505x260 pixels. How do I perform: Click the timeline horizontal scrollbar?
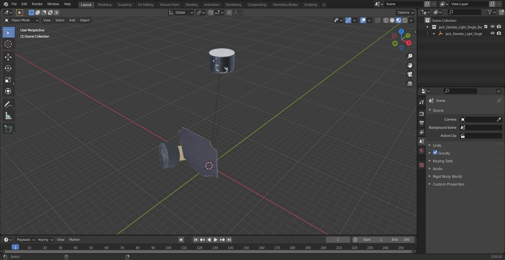(x=207, y=252)
